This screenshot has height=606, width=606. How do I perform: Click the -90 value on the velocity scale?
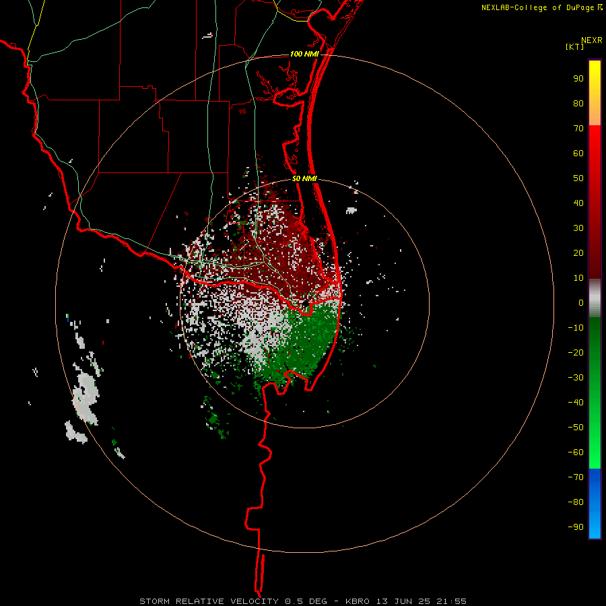pyautogui.click(x=576, y=527)
